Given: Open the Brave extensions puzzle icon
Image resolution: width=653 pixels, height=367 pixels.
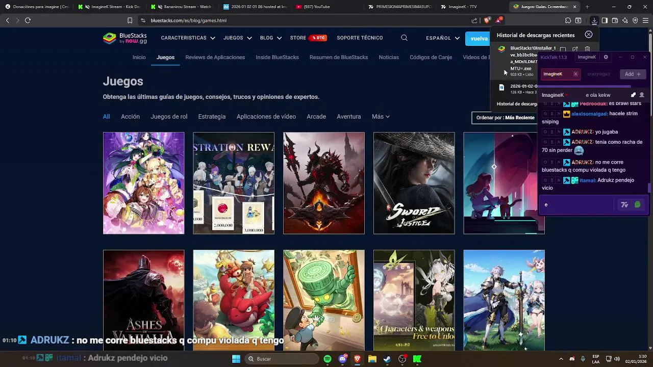Looking at the screenshot, I should click(568, 20).
